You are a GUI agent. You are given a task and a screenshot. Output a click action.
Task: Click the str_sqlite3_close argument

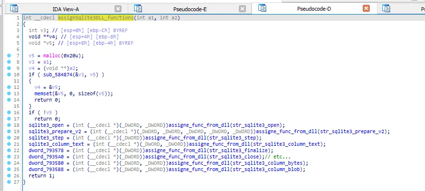235,156
